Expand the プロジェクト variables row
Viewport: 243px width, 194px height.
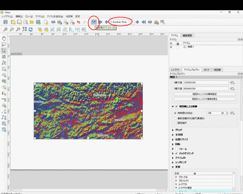click(x=176, y=180)
